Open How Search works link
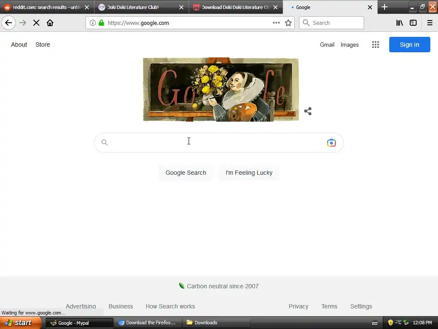 (170, 306)
